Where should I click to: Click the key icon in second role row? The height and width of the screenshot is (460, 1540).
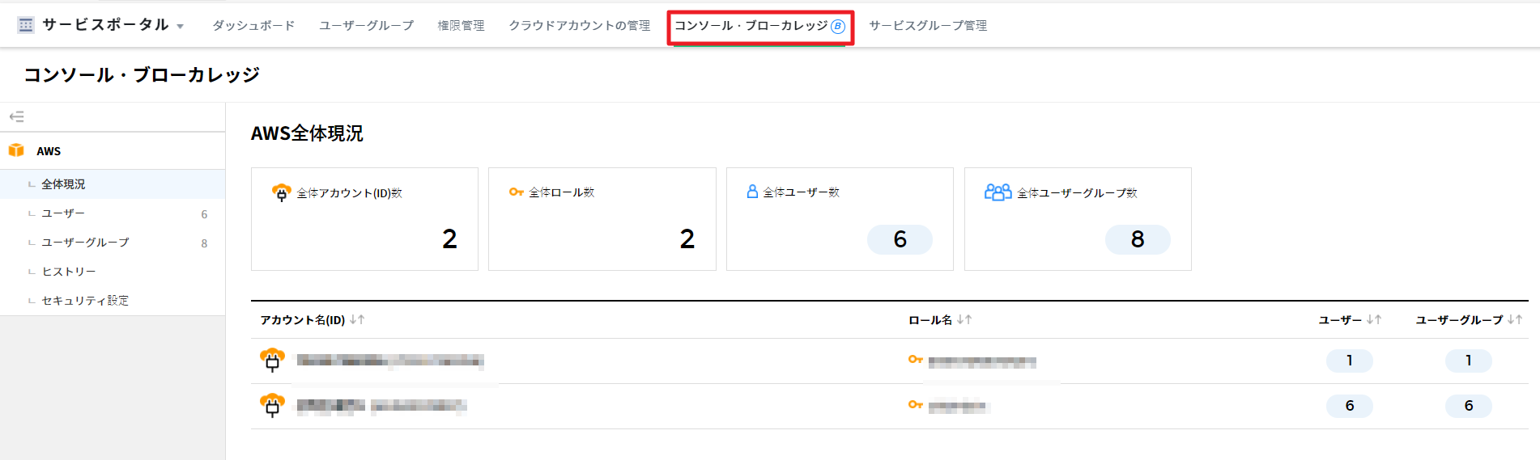click(x=915, y=405)
